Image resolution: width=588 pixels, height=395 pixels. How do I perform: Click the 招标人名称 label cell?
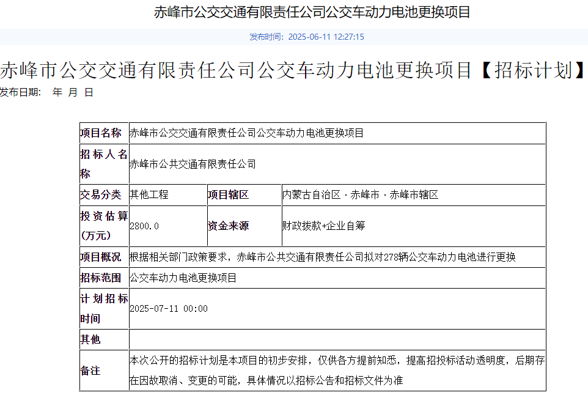[x=104, y=164]
